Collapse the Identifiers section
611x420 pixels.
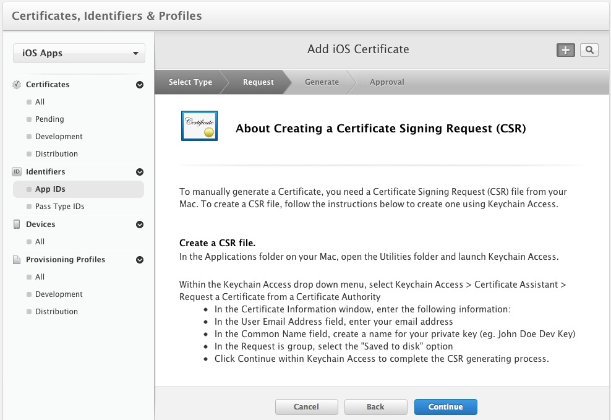point(140,172)
